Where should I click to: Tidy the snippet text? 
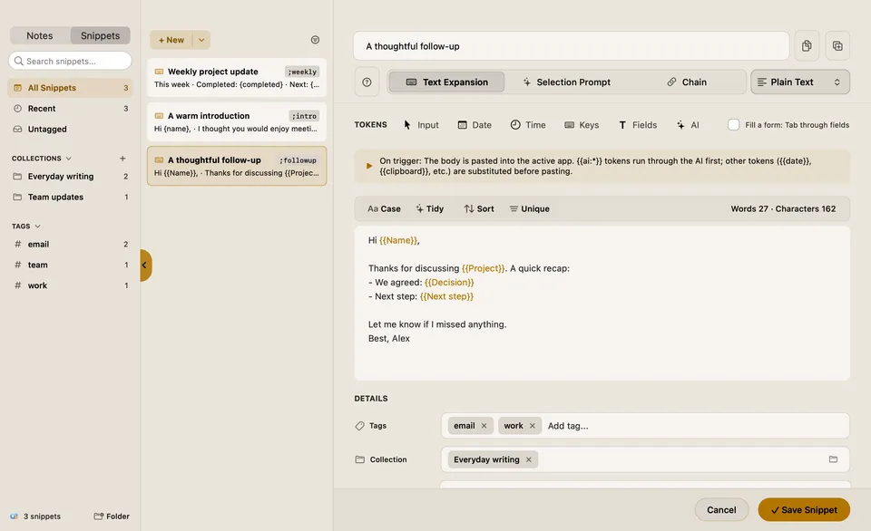430,208
